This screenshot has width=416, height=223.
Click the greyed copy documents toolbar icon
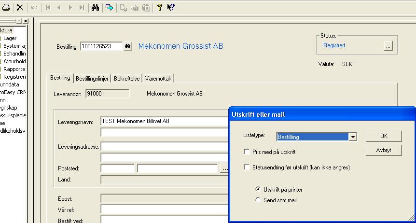[x=135, y=8]
